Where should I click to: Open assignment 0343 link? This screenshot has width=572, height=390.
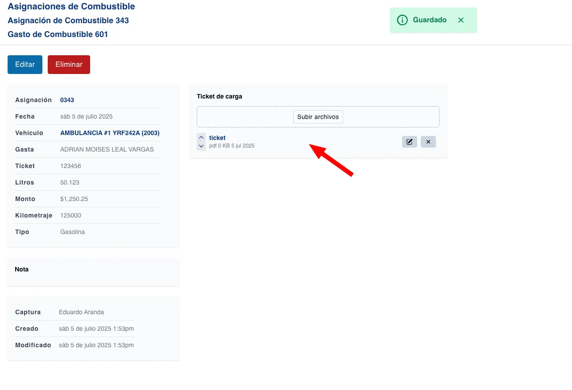[67, 100]
